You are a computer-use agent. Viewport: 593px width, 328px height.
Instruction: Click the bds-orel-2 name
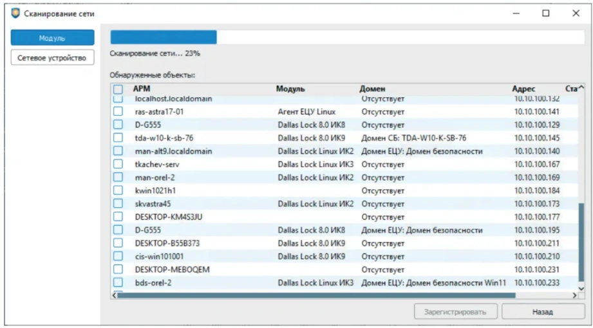(x=153, y=282)
